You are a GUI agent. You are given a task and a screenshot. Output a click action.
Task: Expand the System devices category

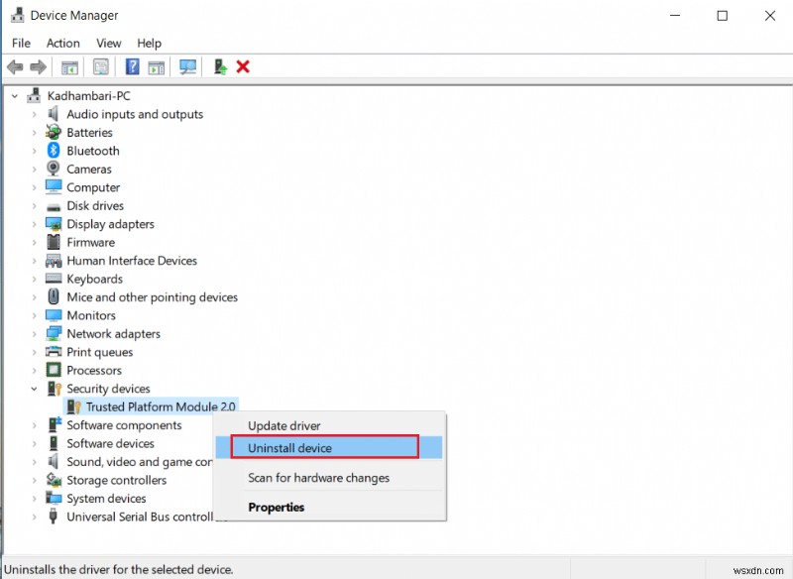[x=34, y=499]
